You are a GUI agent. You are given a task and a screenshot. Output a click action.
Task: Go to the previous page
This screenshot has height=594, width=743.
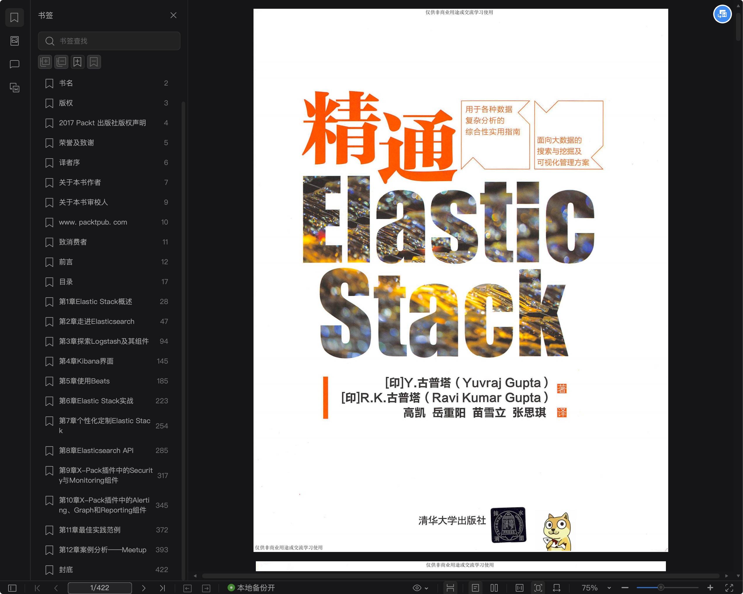[x=56, y=588]
